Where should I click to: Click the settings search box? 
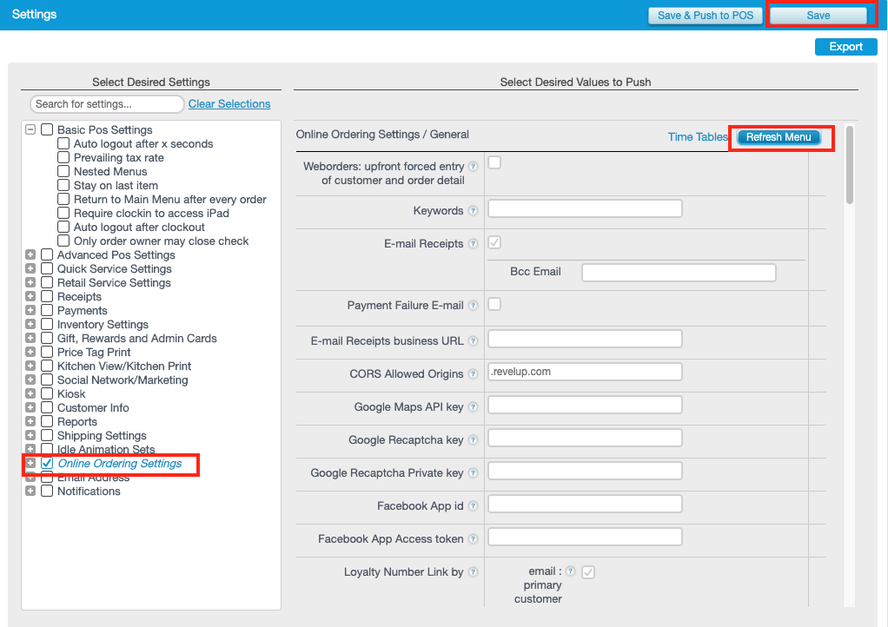coord(106,103)
